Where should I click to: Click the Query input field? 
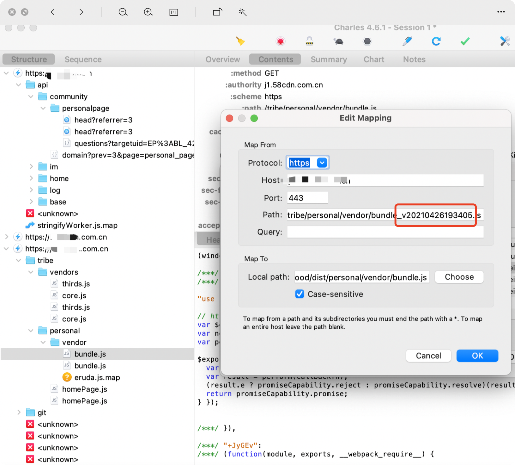(x=385, y=232)
